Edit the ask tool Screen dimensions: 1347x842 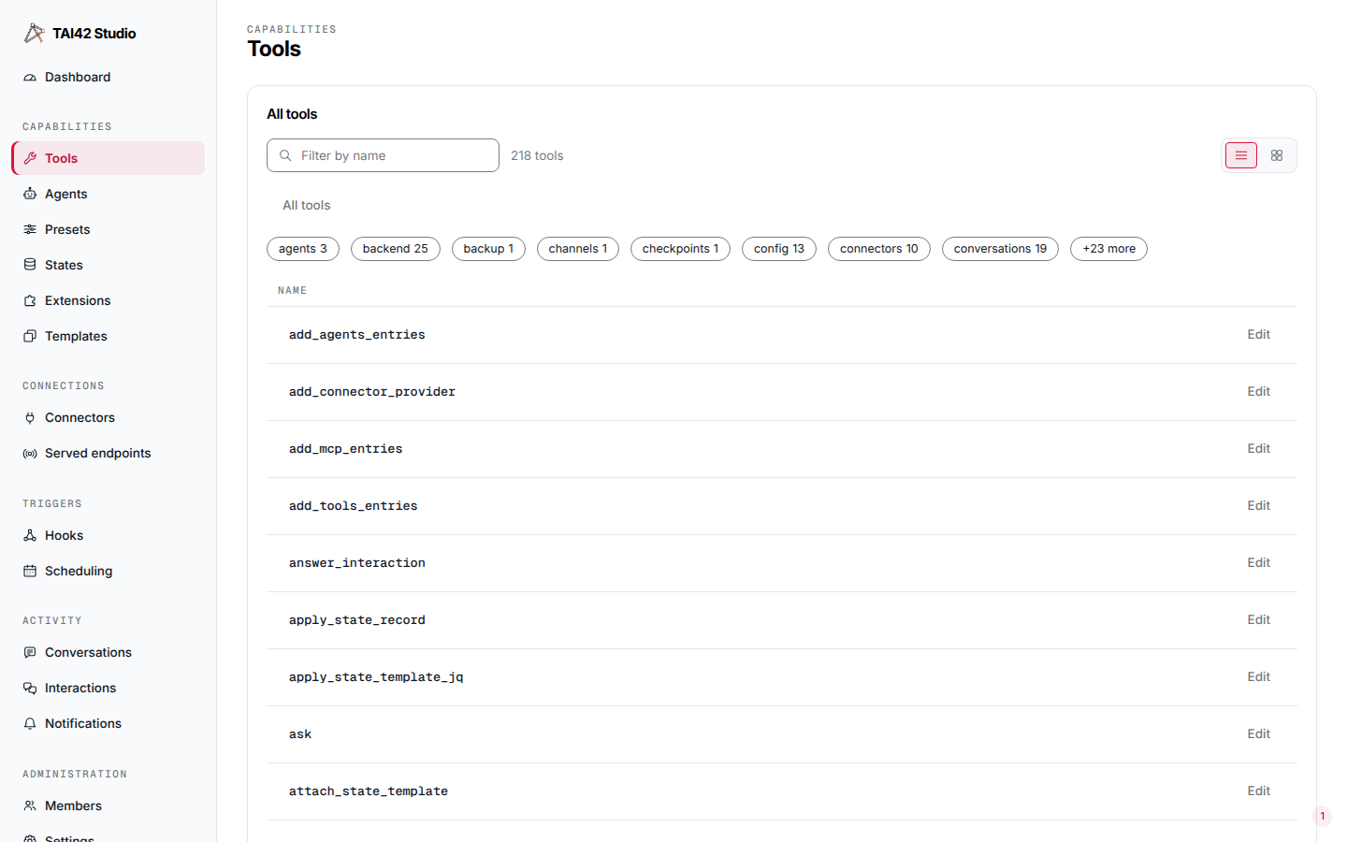(x=1258, y=734)
